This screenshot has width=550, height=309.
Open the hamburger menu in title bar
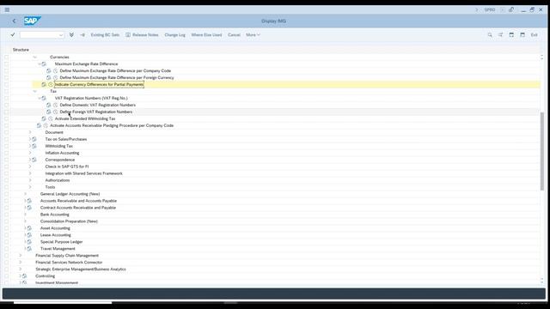coord(7,9)
